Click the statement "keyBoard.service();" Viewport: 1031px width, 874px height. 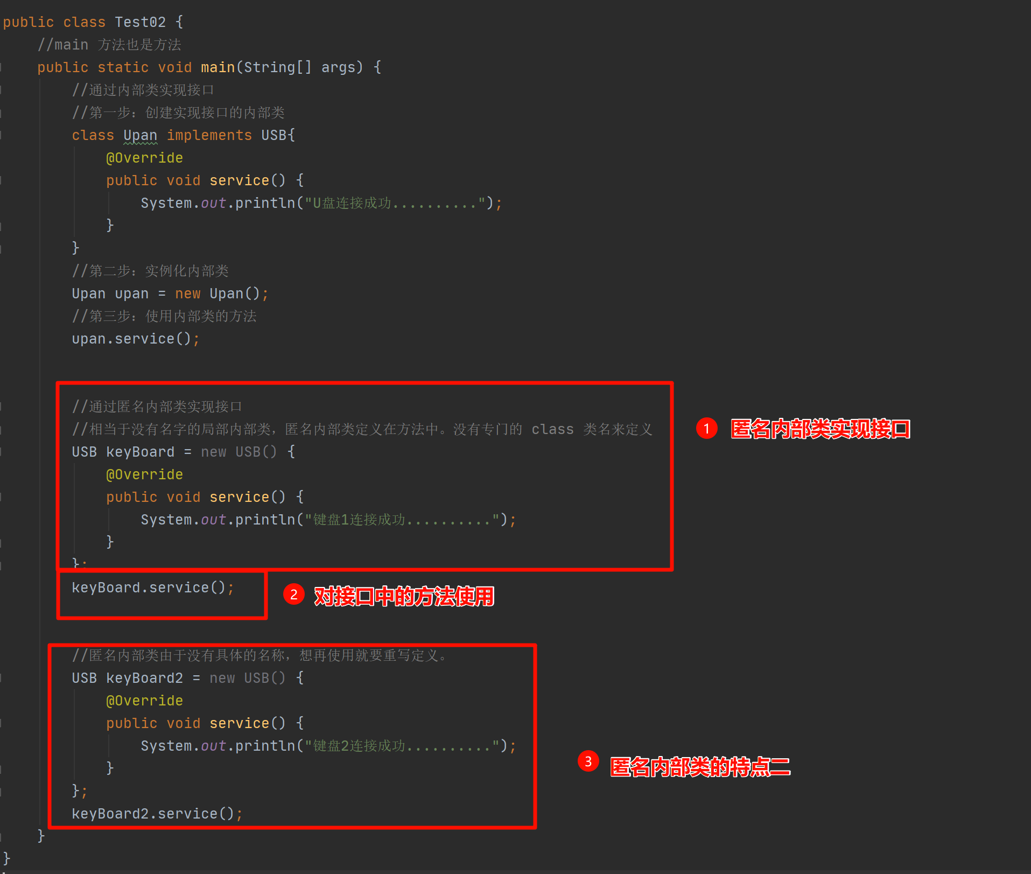coord(153,588)
